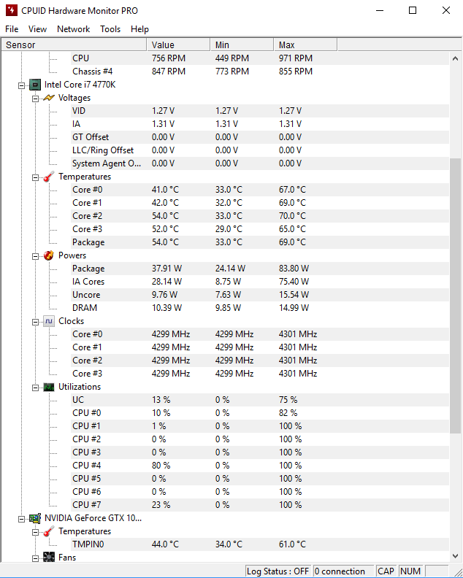Open the Network menu
463x578 pixels.
pyautogui.click(x=74, y=29)
